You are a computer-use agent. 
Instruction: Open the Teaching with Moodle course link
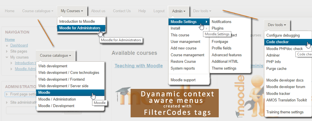pyautogui.click(x=139, y=66)
